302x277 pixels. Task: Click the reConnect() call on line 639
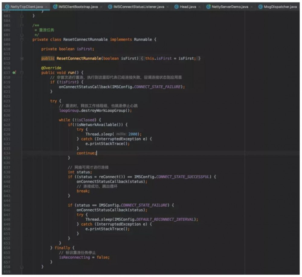coord(111,177)
